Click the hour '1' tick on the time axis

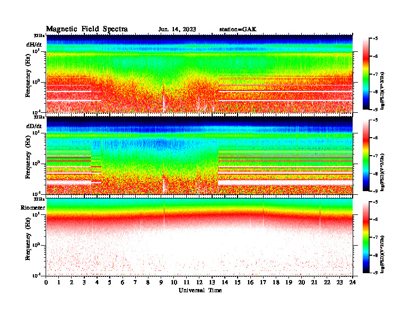(x=59, y=282)
